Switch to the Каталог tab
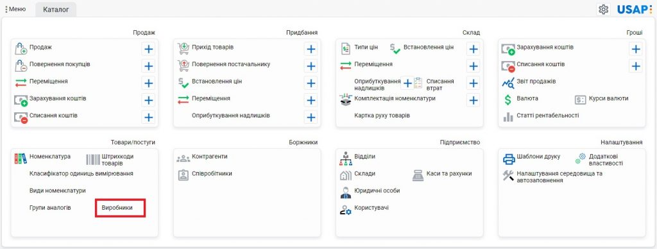The width and height of the screenshot is (657, 249). (x=56, y=9)
